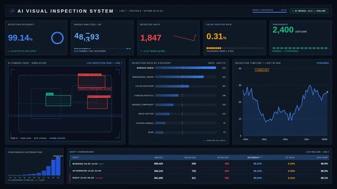The height and width of the screenshot is (189, 337).
Task: Click the detection accuracy ring gauge
Action: [57, 38]
